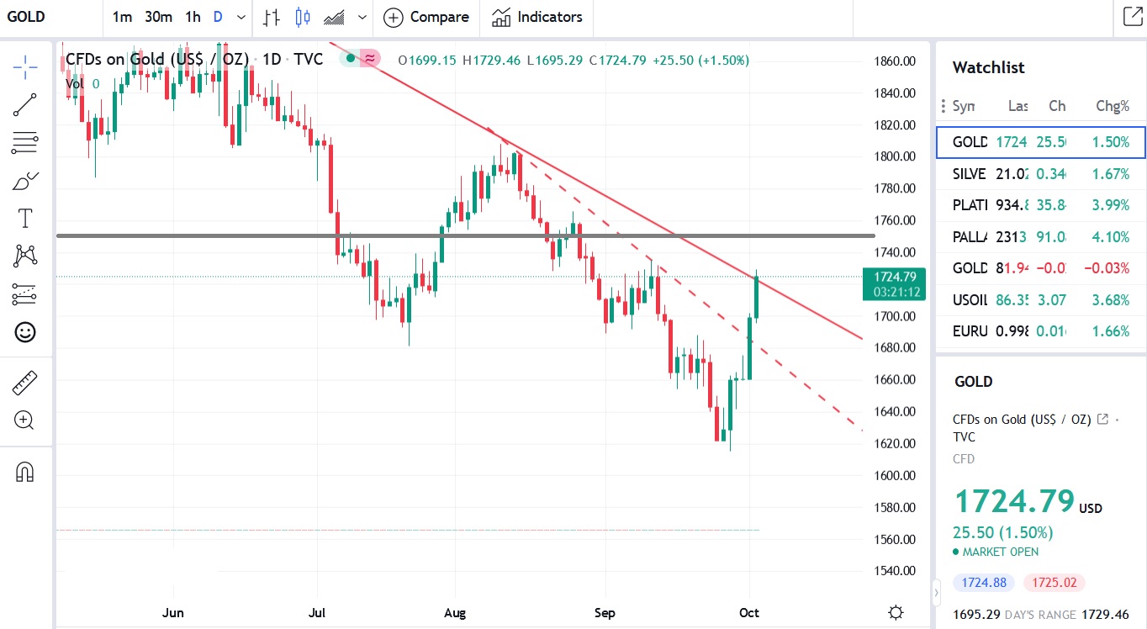Select the Text annotation tool
Screen dimensions: 1147x629
click(25, 218)
